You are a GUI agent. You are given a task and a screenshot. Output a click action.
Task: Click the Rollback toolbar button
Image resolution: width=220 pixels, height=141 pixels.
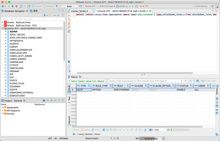pyautogui.click(x=49, y=6)
